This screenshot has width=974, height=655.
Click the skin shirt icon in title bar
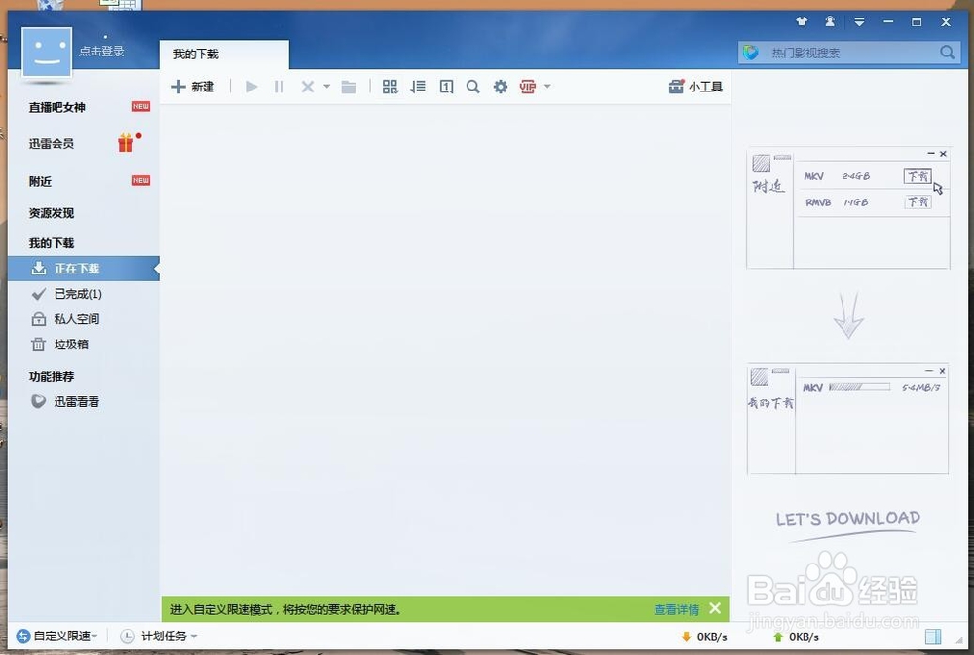(x=802, y=21)
